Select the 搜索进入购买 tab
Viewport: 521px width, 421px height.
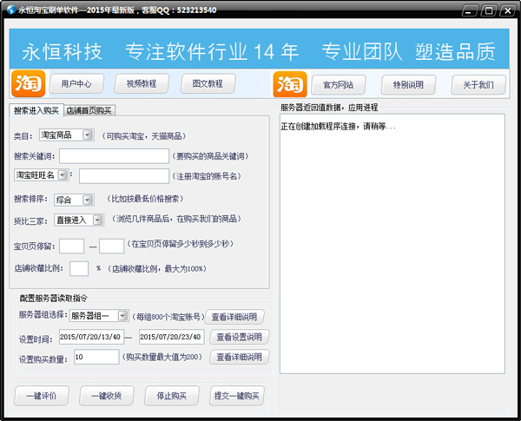[36, 110]
